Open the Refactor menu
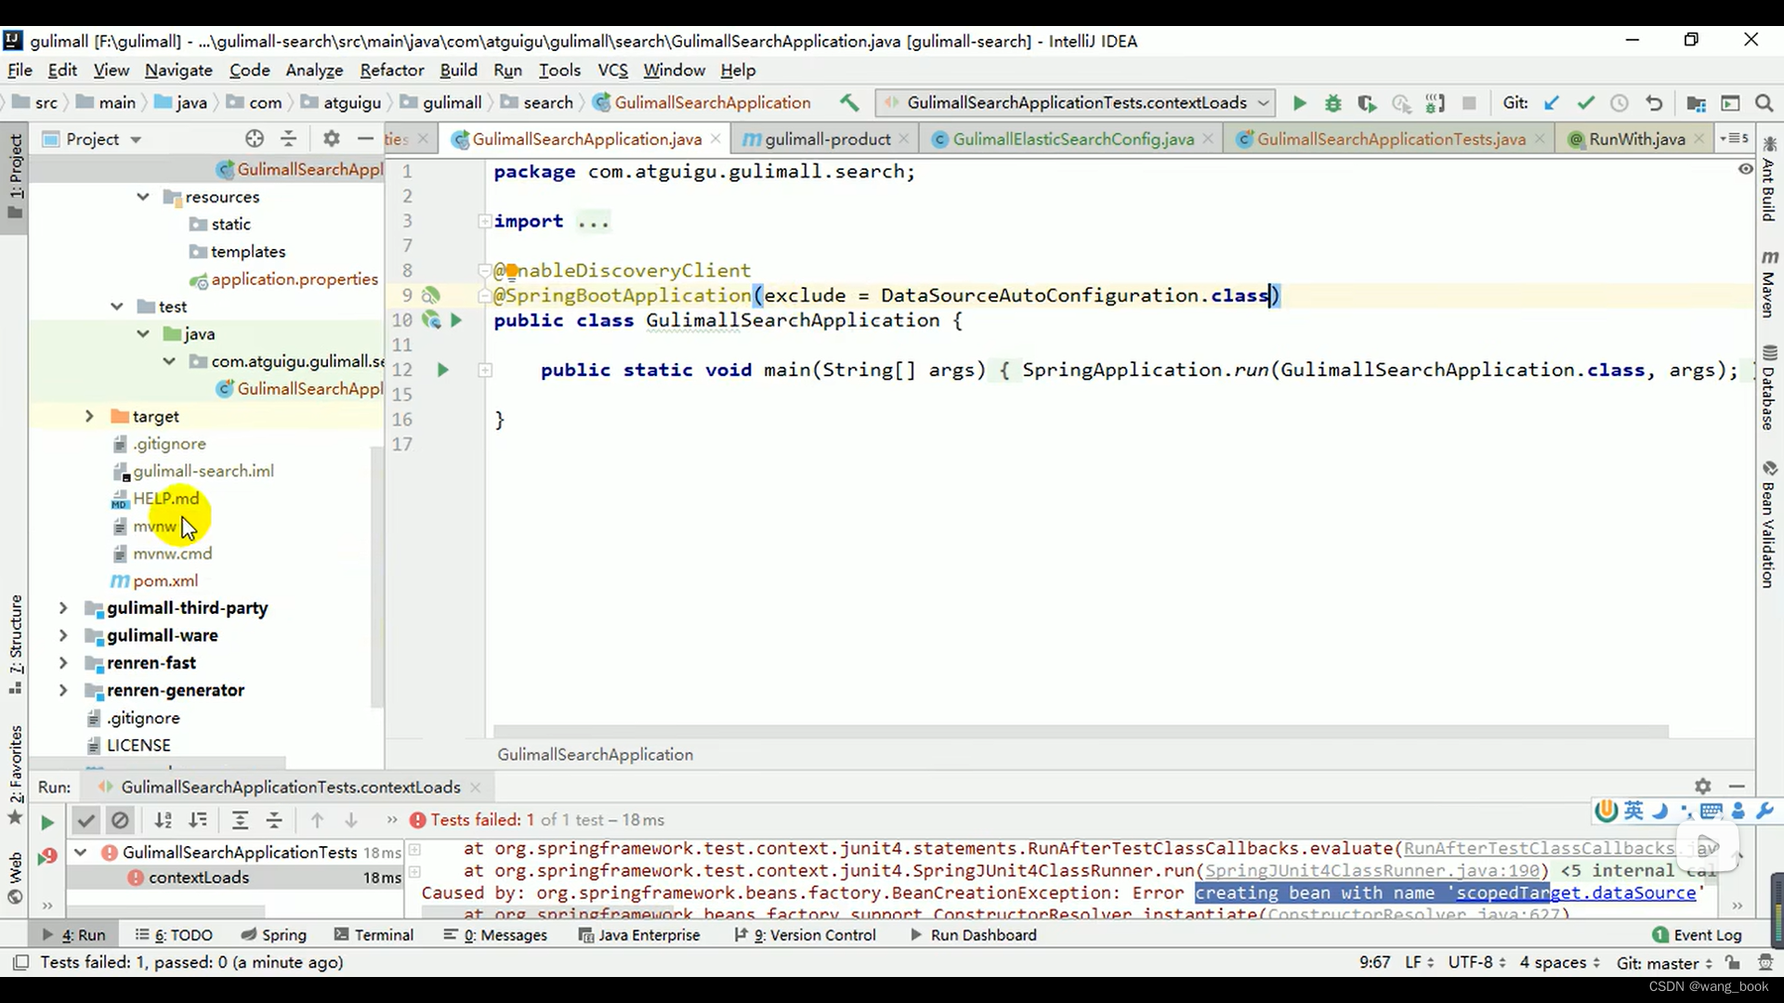 tap(391, 71)
